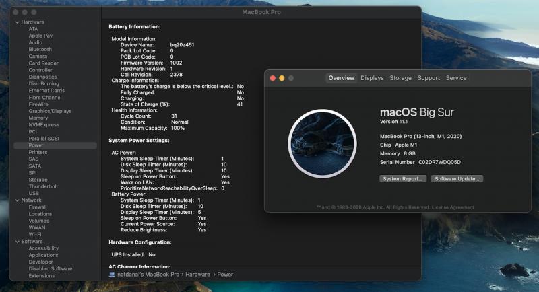The image size is (539, 292).
Task: Select Developer under Software
Action: coord(40,262)
